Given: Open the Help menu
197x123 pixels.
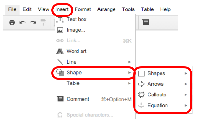Looking at the screenshot, I should [x=165, y=9].
